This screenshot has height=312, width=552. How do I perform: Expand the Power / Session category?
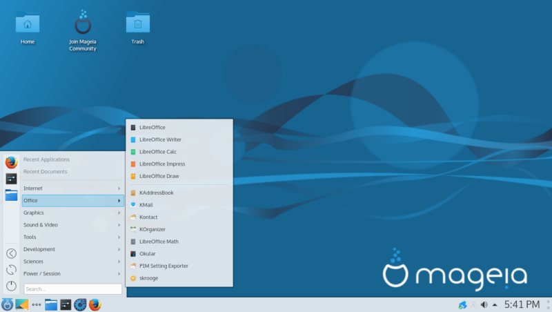coord(72,273)
